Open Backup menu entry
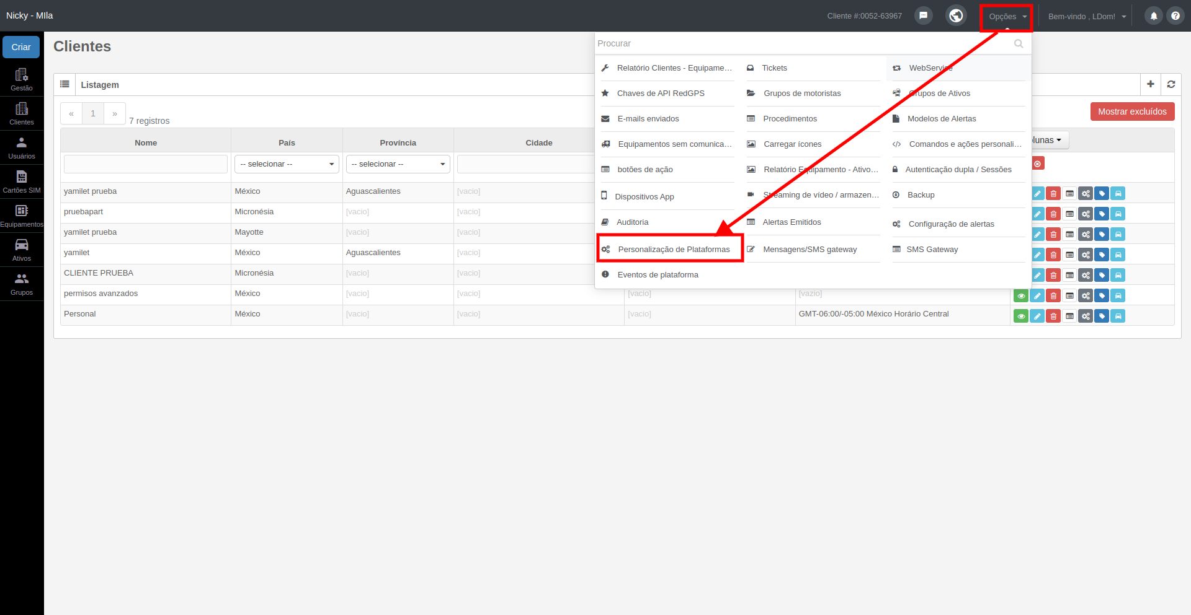1191x615 pixels. [921, 195]
